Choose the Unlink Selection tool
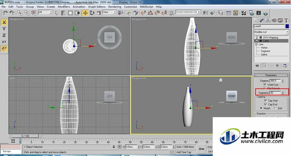Screen dimensions: 291x156 coord(27,13)
